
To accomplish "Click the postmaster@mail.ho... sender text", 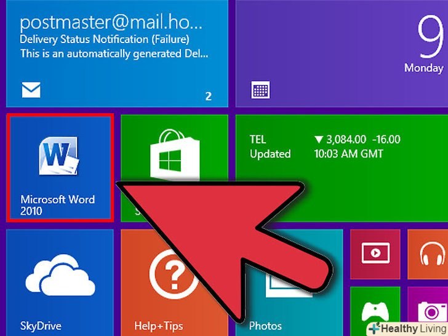I will pyautogui.click(x=111, y=23).
